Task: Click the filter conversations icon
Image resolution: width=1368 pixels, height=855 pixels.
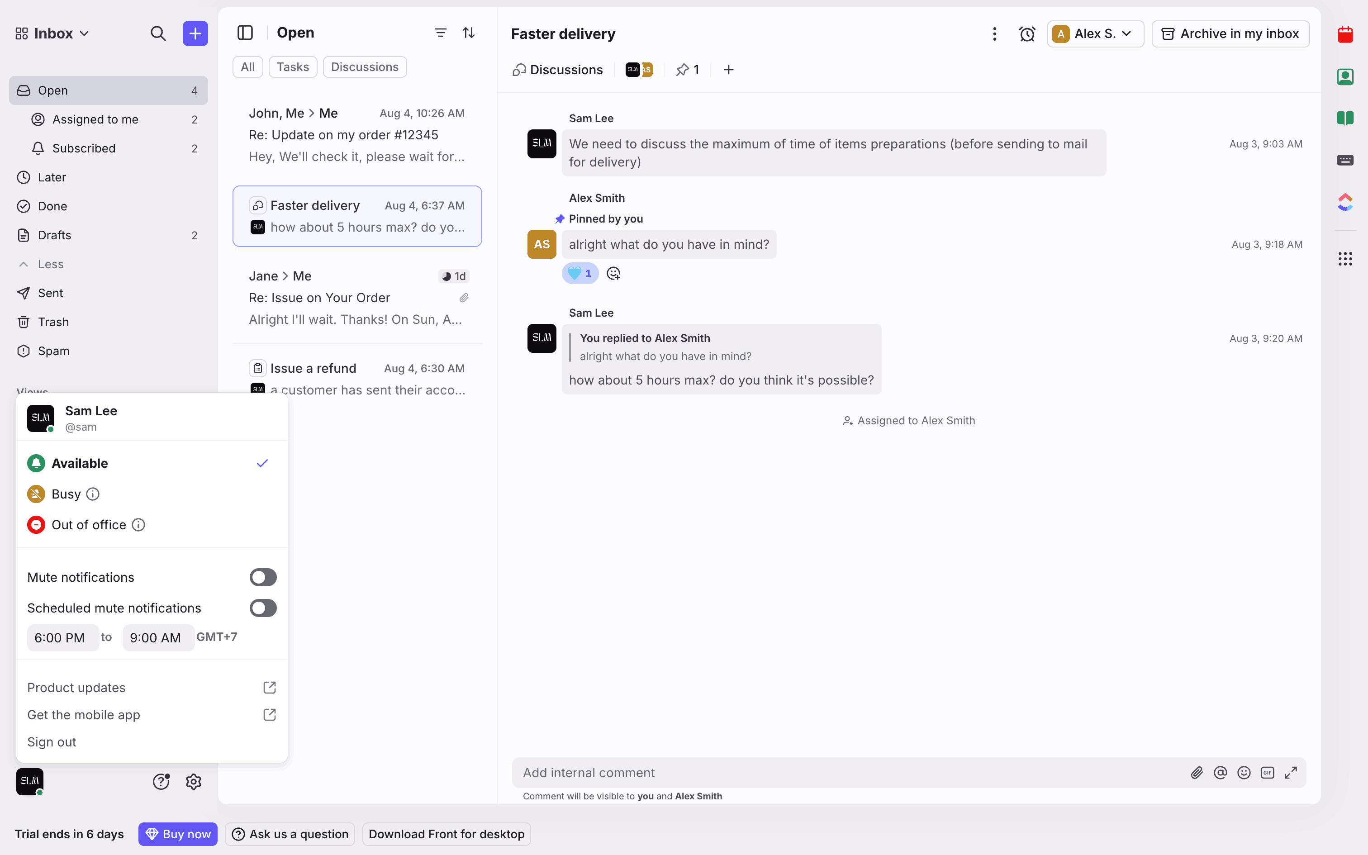Action: pyautogui.click(x=440, y=33)
